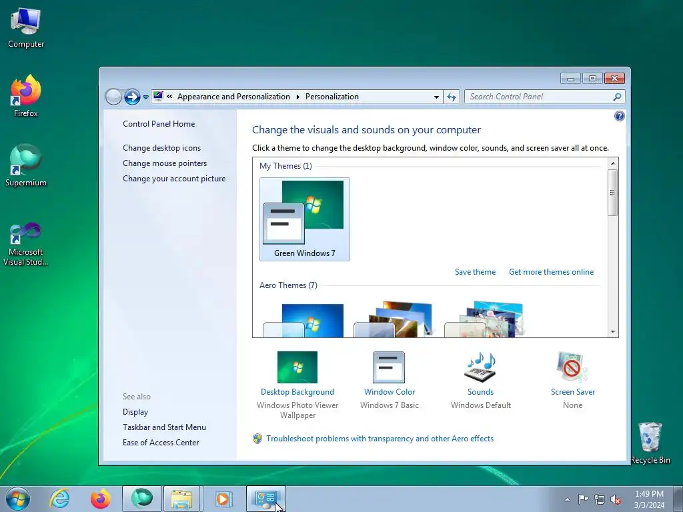Switch to Supermium in the taskbar
The height and width of the screenshot is (512, 683).
click(141, 499)
